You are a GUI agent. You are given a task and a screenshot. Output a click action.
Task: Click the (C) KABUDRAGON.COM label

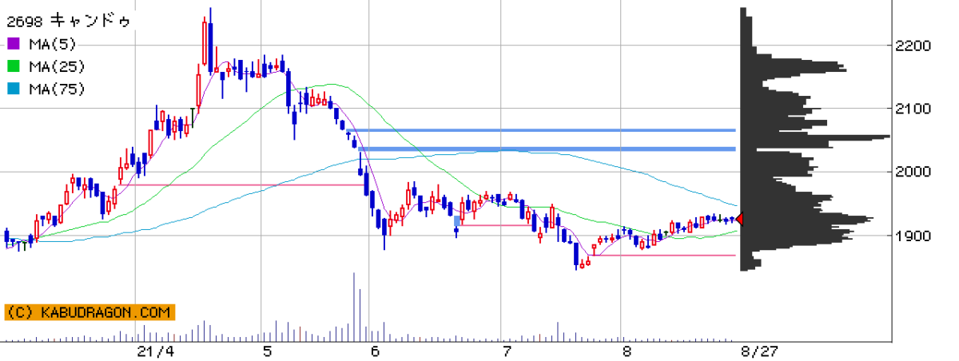90,313
